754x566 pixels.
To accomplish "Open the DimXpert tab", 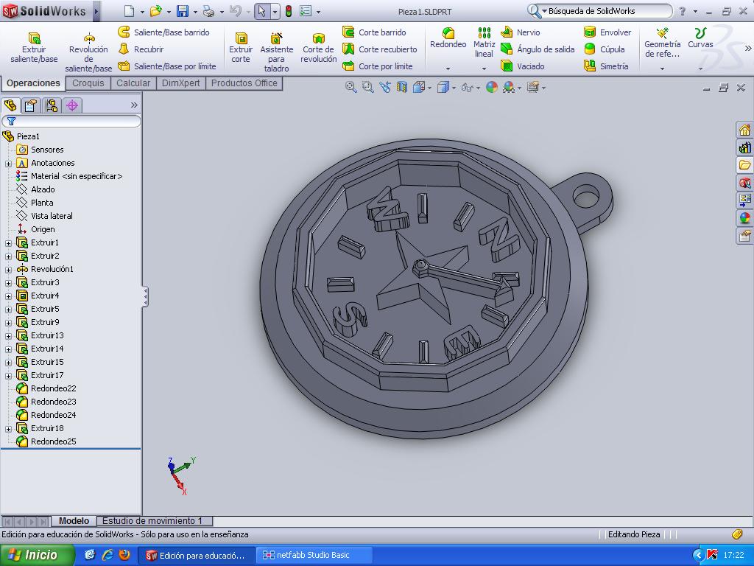I will pos(180,83).
